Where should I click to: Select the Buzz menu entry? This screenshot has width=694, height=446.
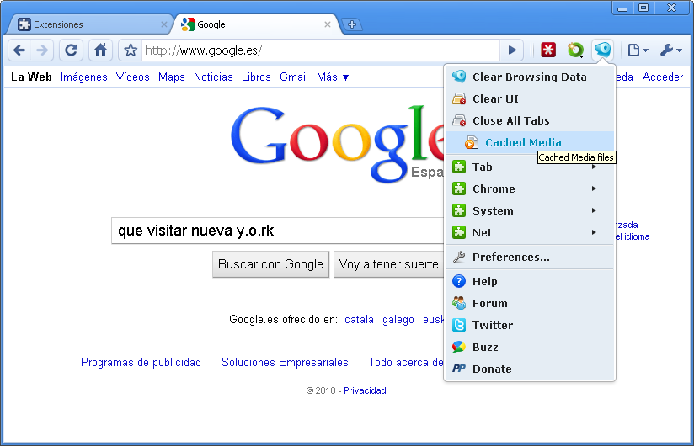click(530, 347)
